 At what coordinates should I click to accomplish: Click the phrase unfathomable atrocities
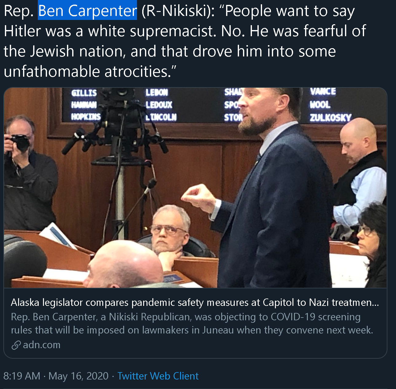pyautogui.click(x=87, y=71)
